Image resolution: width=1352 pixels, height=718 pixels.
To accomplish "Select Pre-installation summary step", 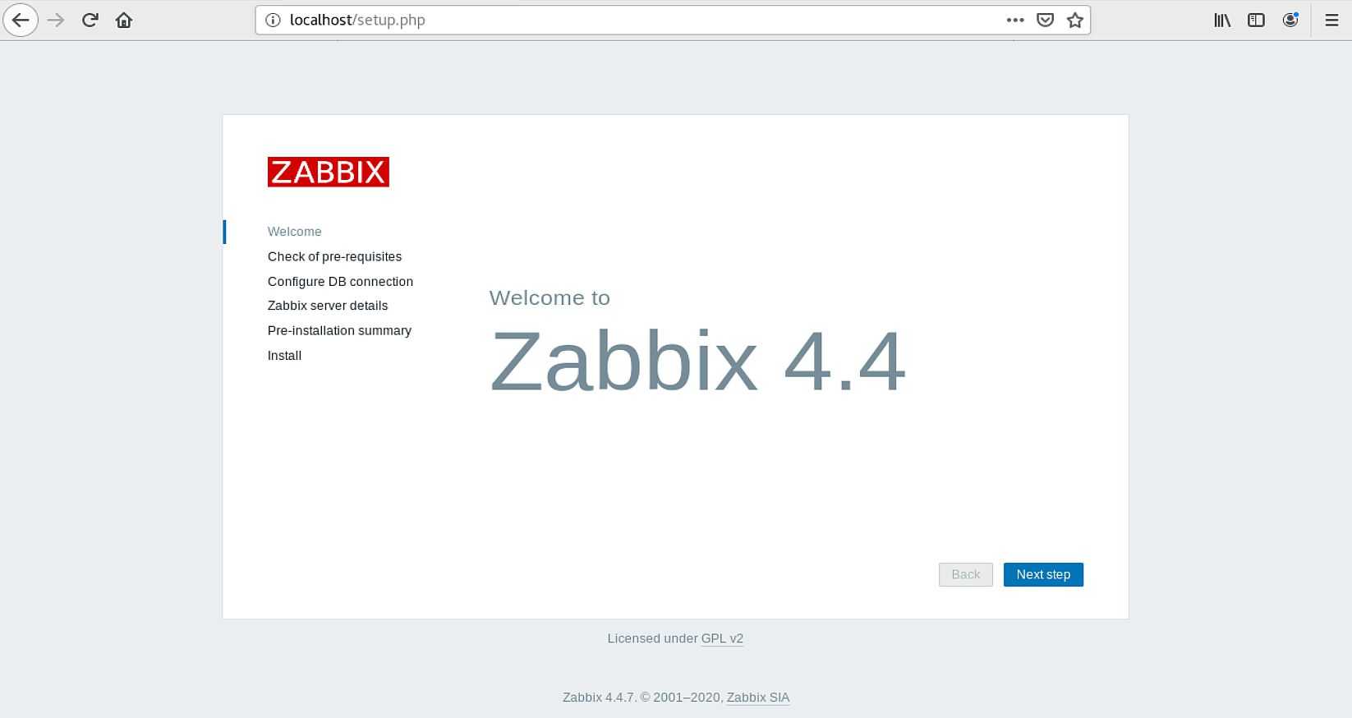I will (x=339, y=330).
